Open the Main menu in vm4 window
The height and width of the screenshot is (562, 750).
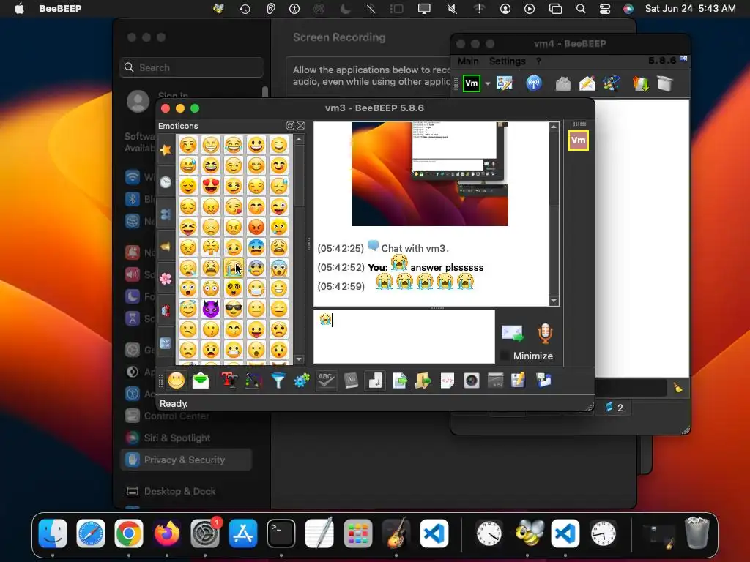pyautogui.click(x=468, y=61)
